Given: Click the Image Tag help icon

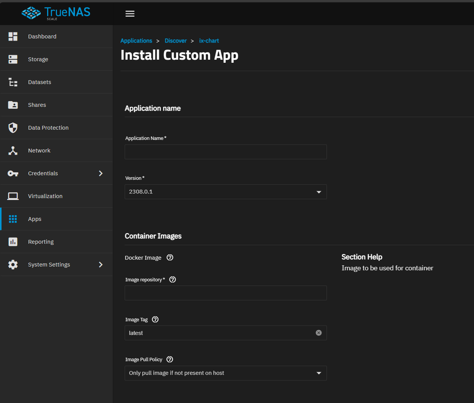Looking at the screenshot, I should pyautogui.click(x=155, y=319).
